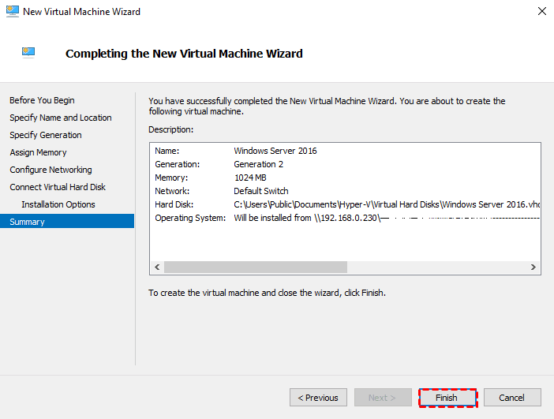554x419 pixels.
Task: Jump to Assign Memory step
Action: tap(38, 152)
